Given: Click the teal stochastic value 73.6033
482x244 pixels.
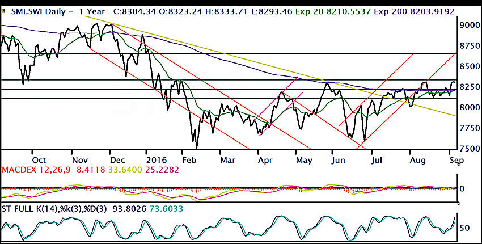Looking at the screenshot, I should [166, 209].
